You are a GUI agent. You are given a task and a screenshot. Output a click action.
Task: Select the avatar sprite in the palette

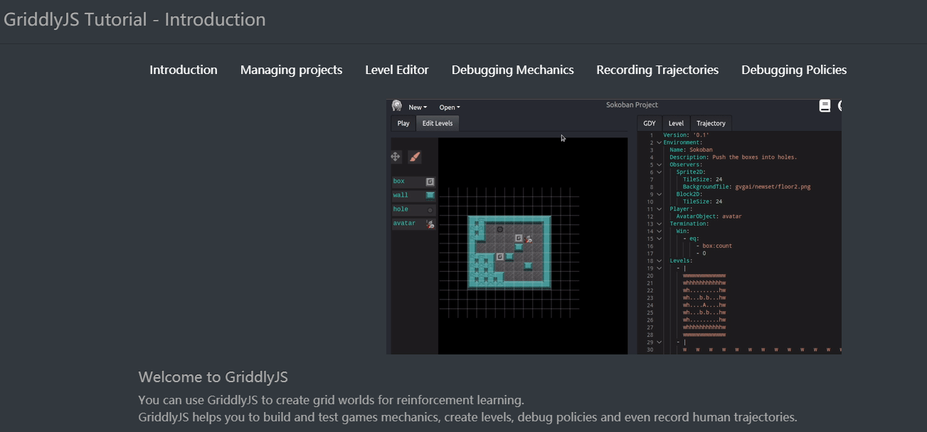[x=413, y=223]
